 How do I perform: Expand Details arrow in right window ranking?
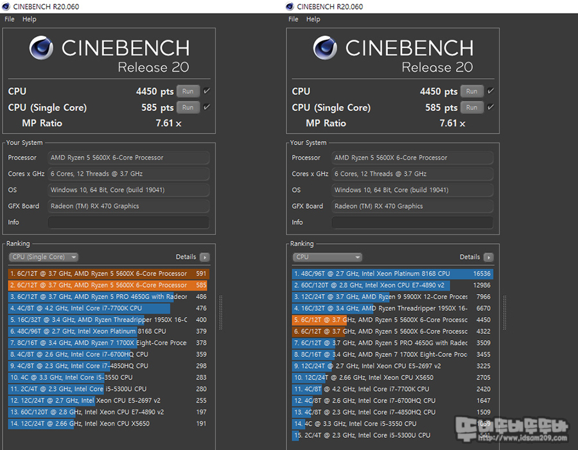[489, 257]
